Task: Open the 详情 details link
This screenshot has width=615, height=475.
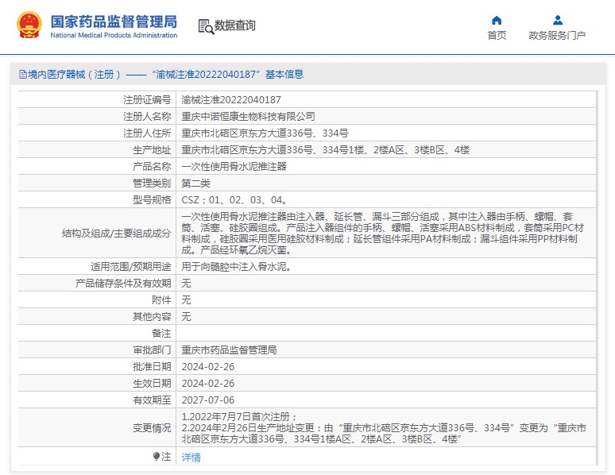Action: [x=191, y=457]
